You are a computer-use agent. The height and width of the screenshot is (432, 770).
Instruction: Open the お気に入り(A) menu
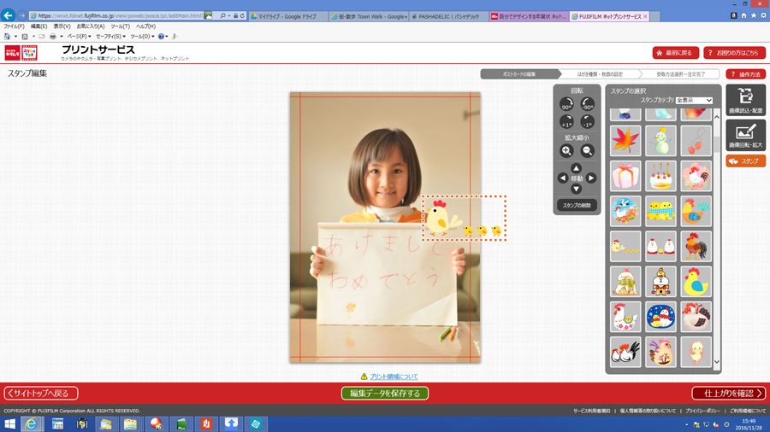coord(90,26)
